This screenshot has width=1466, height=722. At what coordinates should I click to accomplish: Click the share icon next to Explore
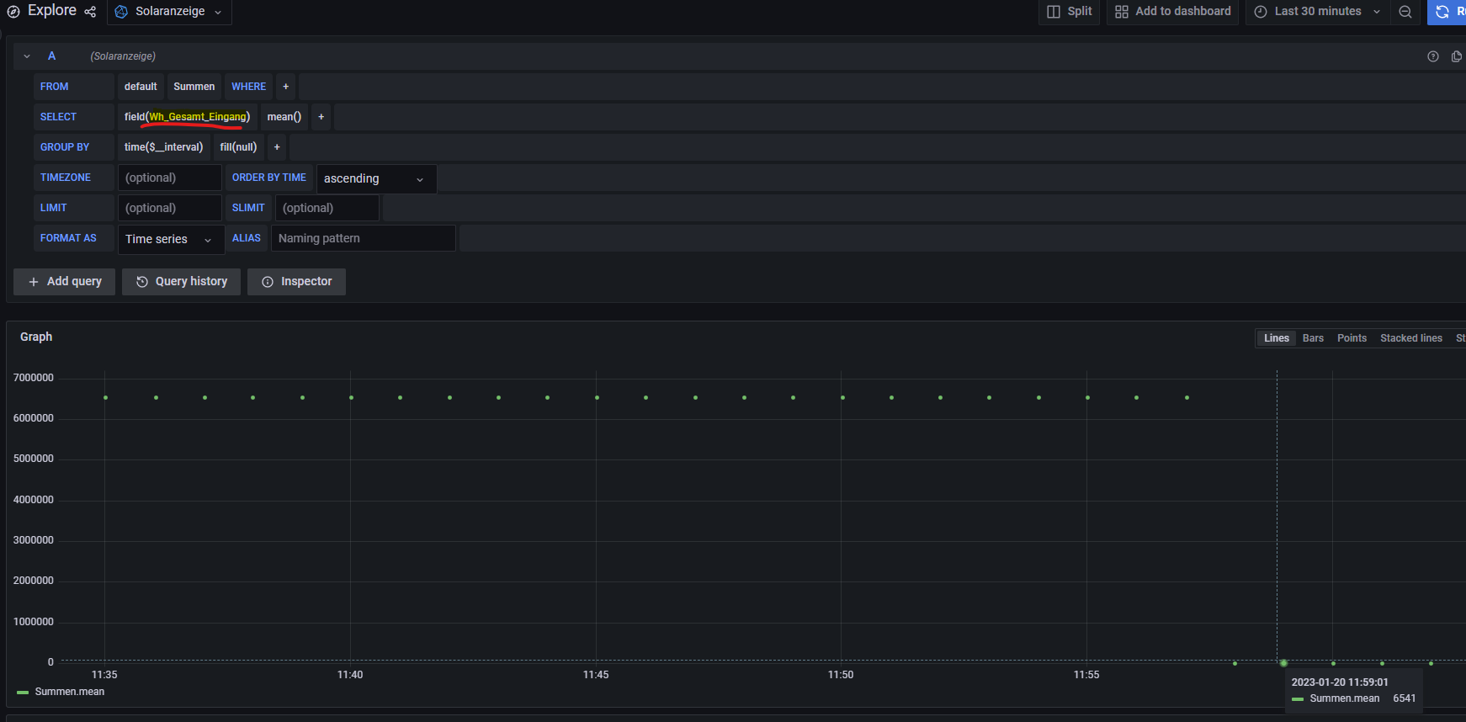tap(90, 12)
